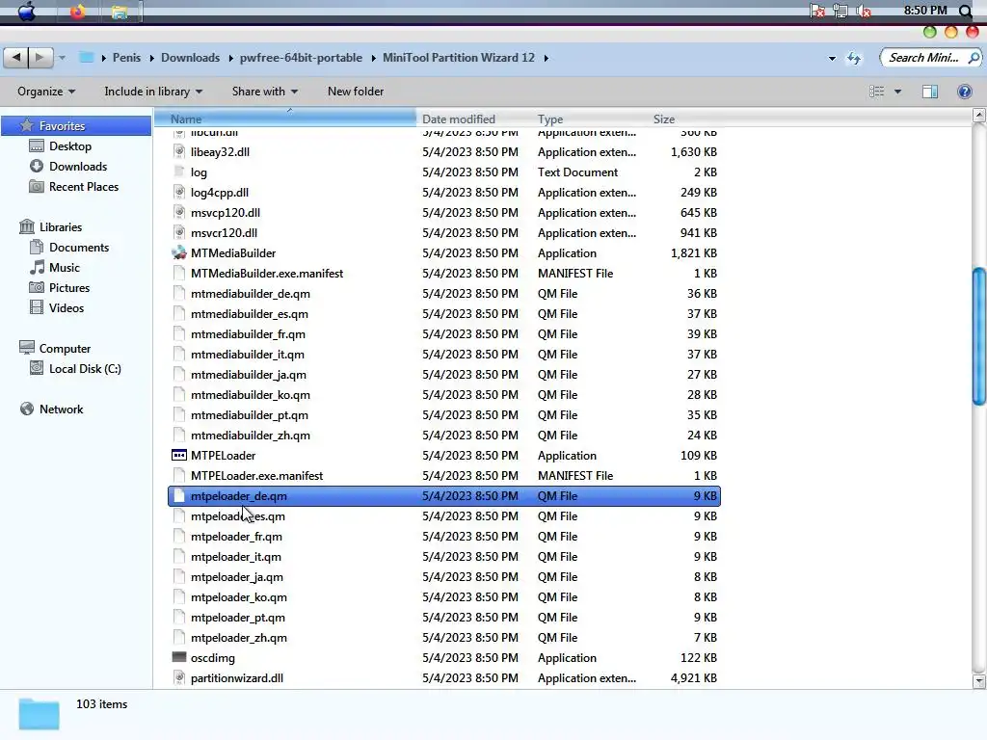987x740 pixels.
Task: Select mtpeloader_ko.qm file name
Action: click(239, 597)
